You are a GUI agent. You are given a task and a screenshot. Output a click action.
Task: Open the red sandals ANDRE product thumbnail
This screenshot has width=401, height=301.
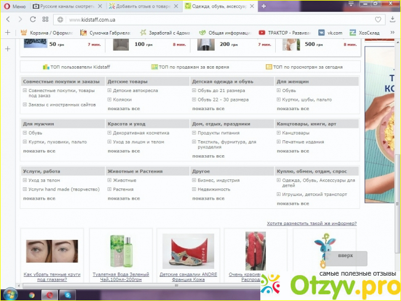188,251
